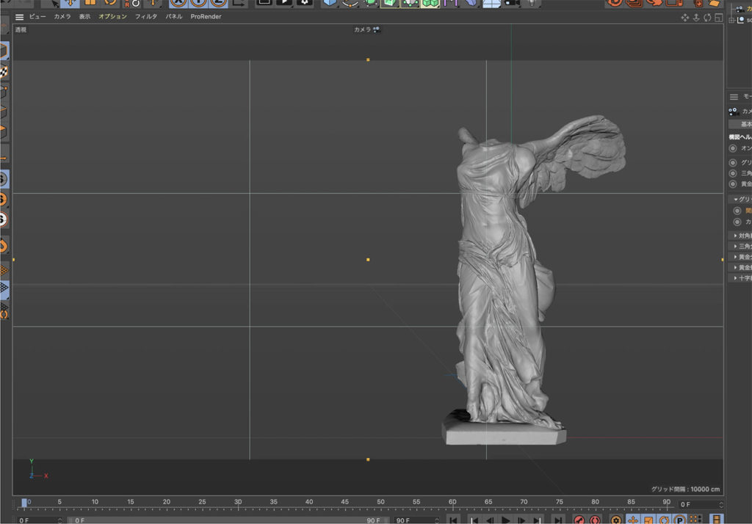Click the current frame 0 F stepper arrows
The height and width of the screenshot is (524, 752).
point(720,504)
